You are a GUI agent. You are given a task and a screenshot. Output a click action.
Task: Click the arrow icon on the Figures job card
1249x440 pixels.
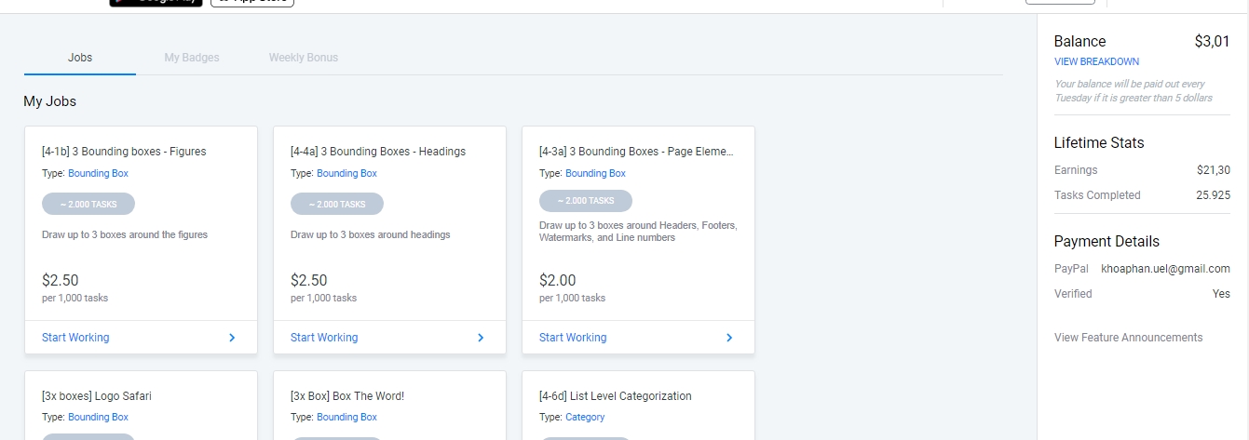232,338
